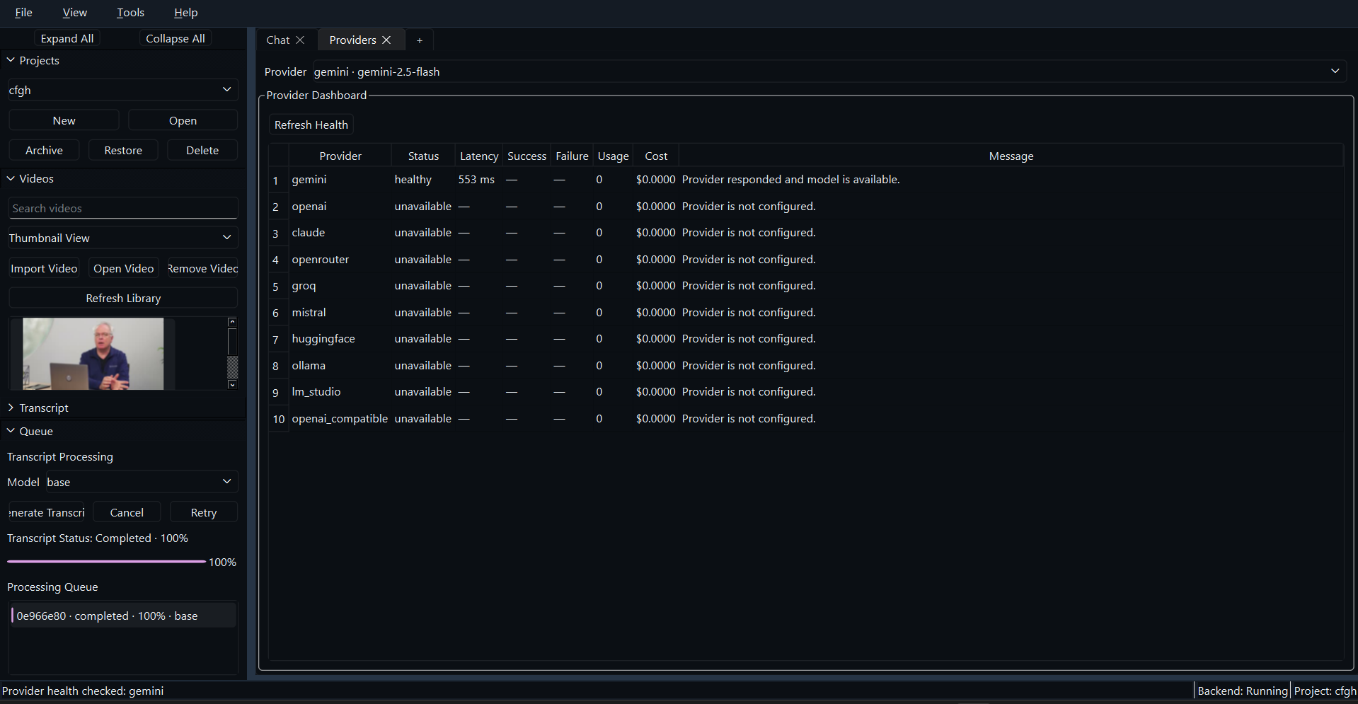Select the video thumbnail of speaker
Viewport: 1358px width, 704px height.
coord(93,354)
